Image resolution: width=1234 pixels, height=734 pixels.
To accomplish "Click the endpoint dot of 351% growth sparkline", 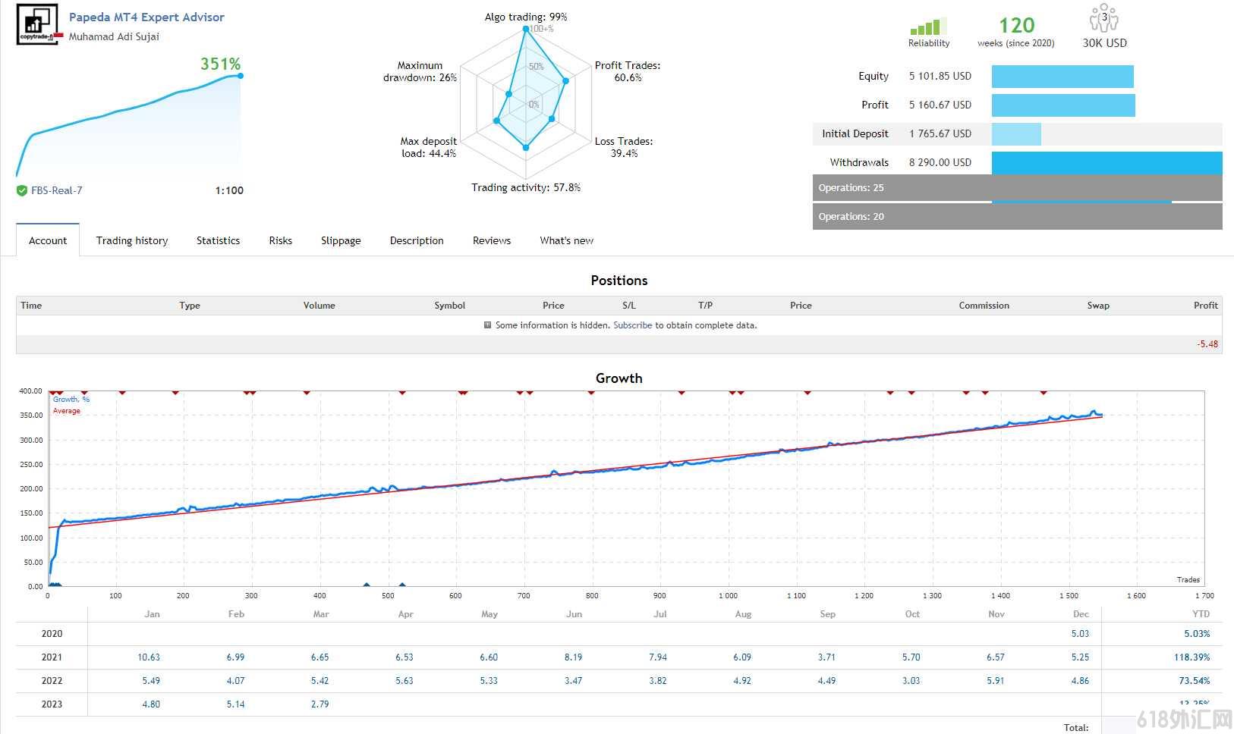I will tap(241, 75).
